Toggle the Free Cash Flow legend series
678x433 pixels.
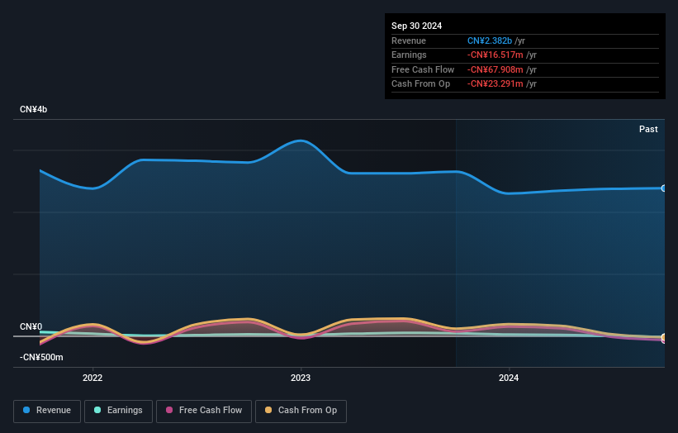coord(204,411)
